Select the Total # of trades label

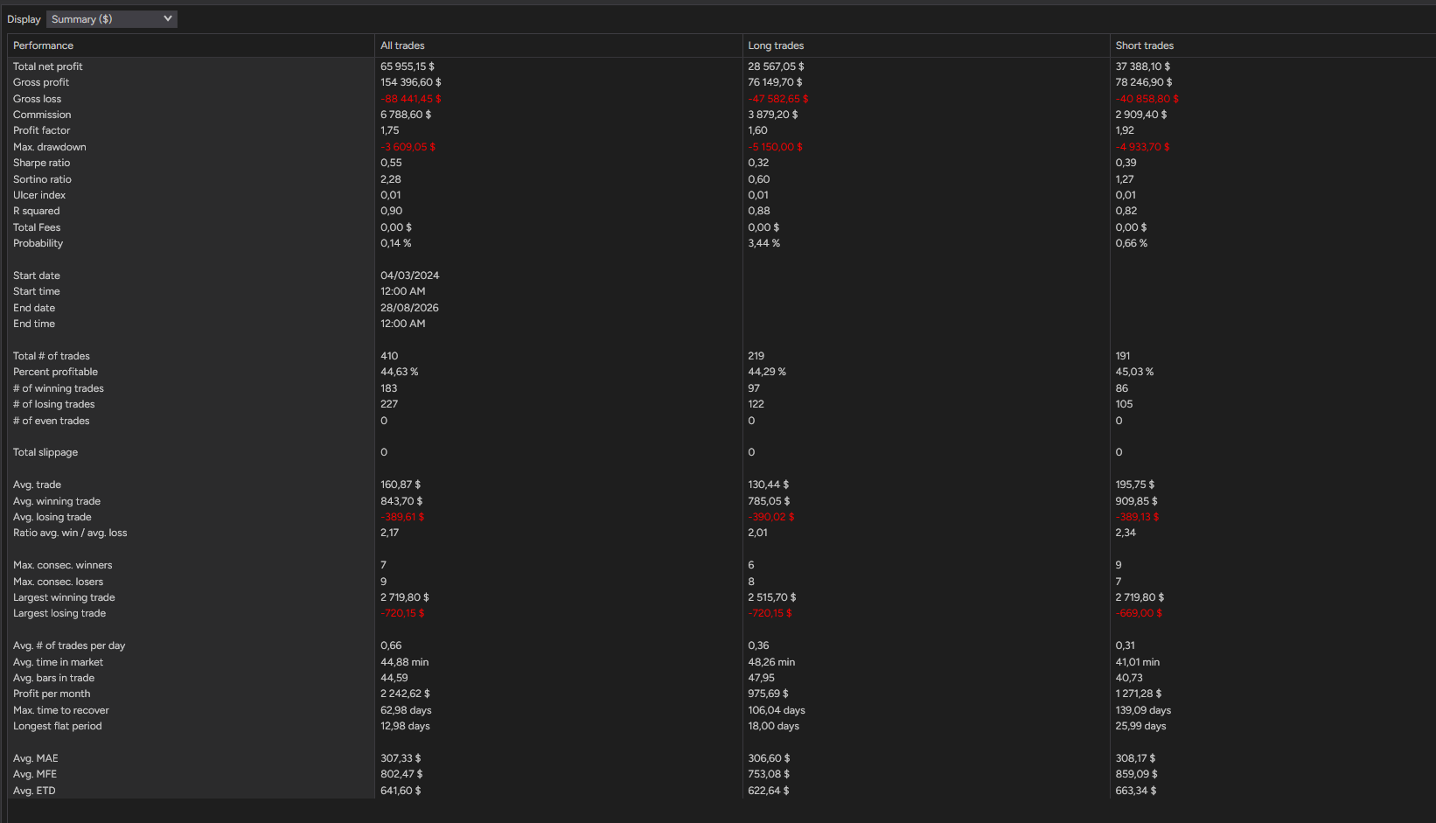coord(52,356)
